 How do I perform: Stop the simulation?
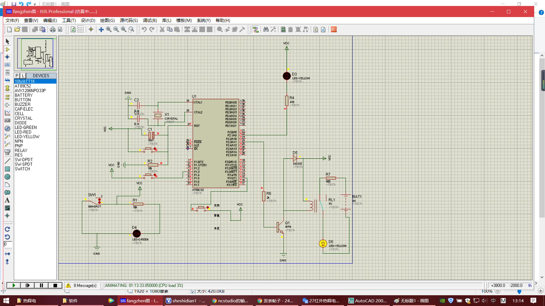pos(55,285)
